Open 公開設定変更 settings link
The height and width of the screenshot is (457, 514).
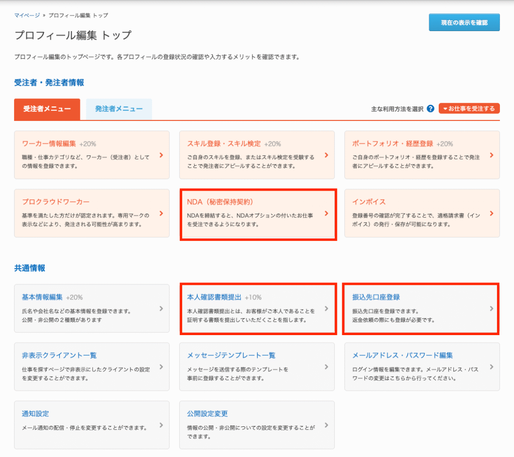(207, 414)
